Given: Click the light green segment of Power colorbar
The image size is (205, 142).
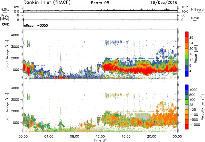Looking at the screenshot, I should (187, 57).
